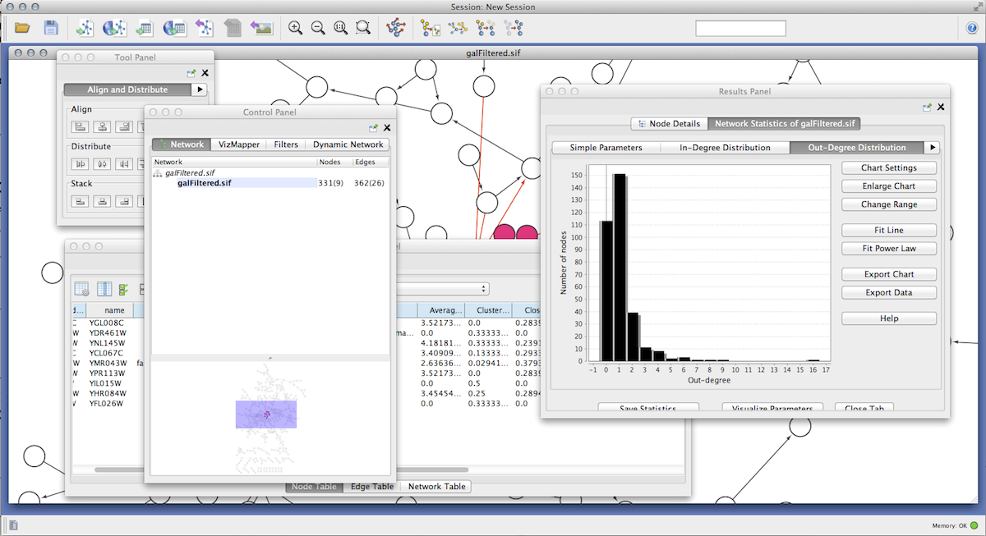Click the purple viewport in network overview

[x=266, y=415]
